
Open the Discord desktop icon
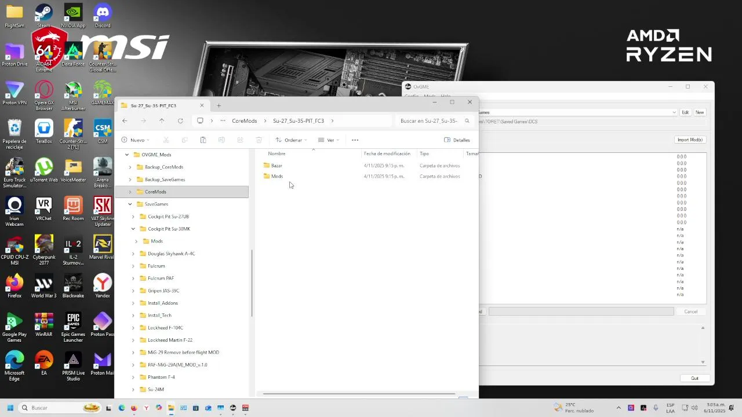(103, 16)
